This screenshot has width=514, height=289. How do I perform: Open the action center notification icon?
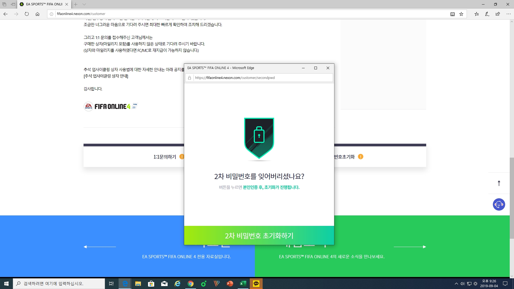[x=505, y=284]
